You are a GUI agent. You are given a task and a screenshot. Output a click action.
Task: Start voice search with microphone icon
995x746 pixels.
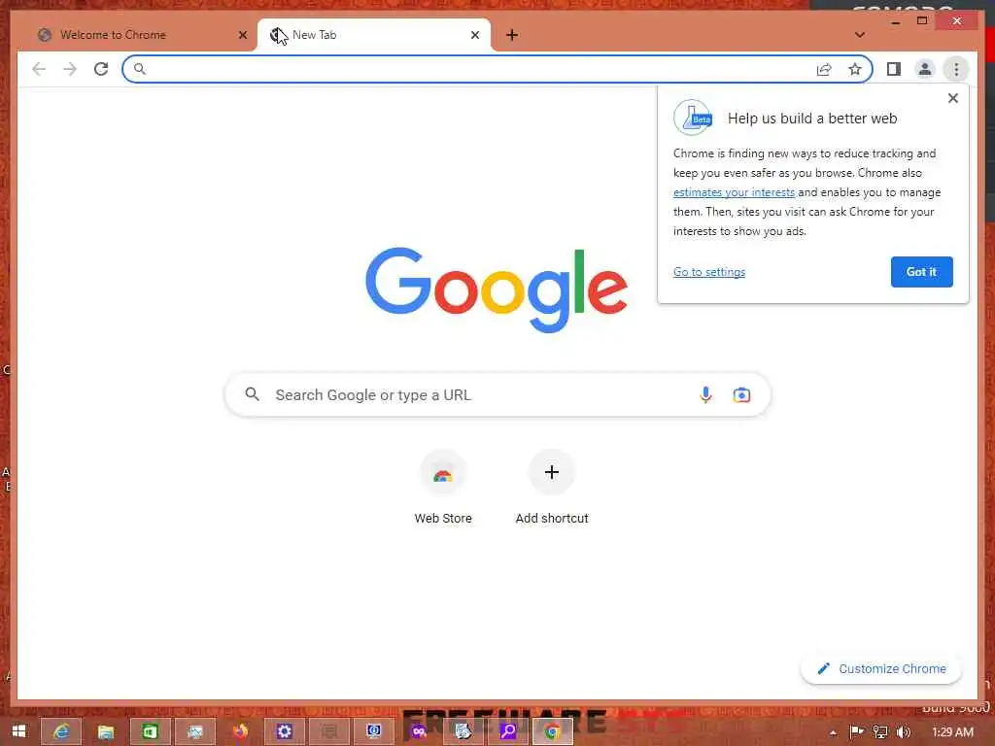(705, 394)
